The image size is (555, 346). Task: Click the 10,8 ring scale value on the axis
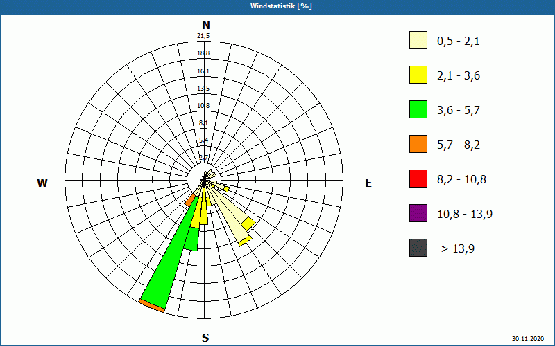click(203, 106)
